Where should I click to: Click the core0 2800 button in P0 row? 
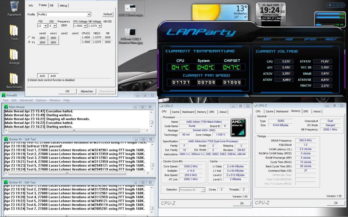(x=42, y=38)
